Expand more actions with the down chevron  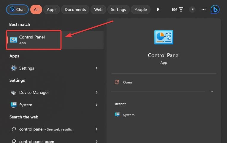coord(212,91)
